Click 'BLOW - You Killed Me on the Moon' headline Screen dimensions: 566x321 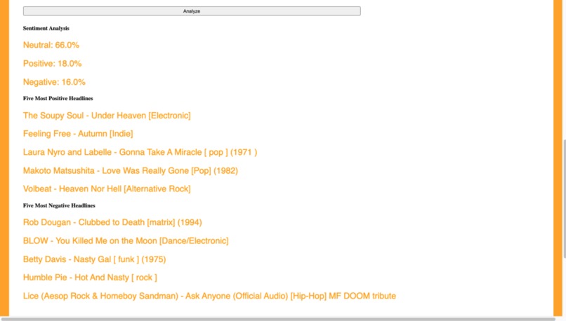coord(126,241)
